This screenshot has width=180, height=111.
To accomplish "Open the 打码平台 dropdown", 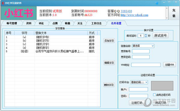I will [146, 82].
